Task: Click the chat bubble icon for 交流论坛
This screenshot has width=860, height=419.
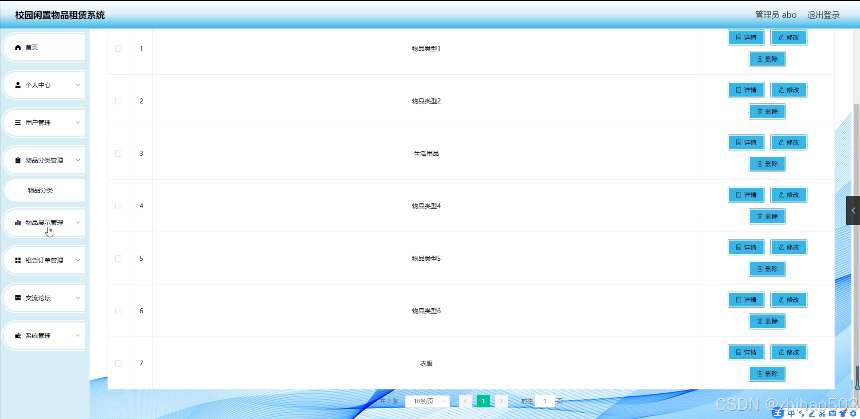Action: pos(18,298)
